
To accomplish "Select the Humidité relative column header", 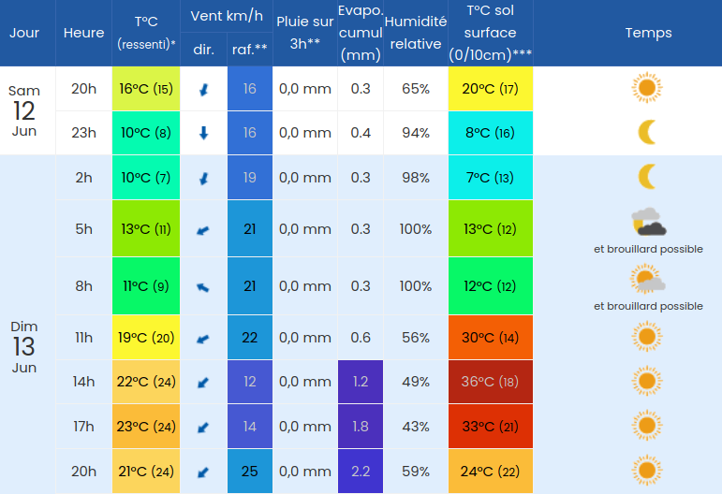I will coord(416,33).
